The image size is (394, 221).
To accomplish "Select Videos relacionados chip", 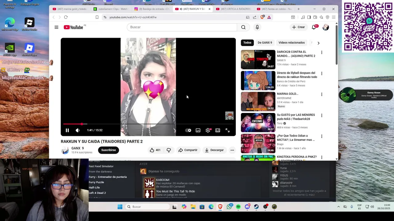I will click(291, 43).
